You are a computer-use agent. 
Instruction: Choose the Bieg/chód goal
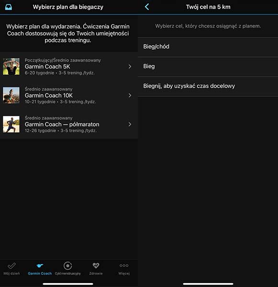(208, 47)
